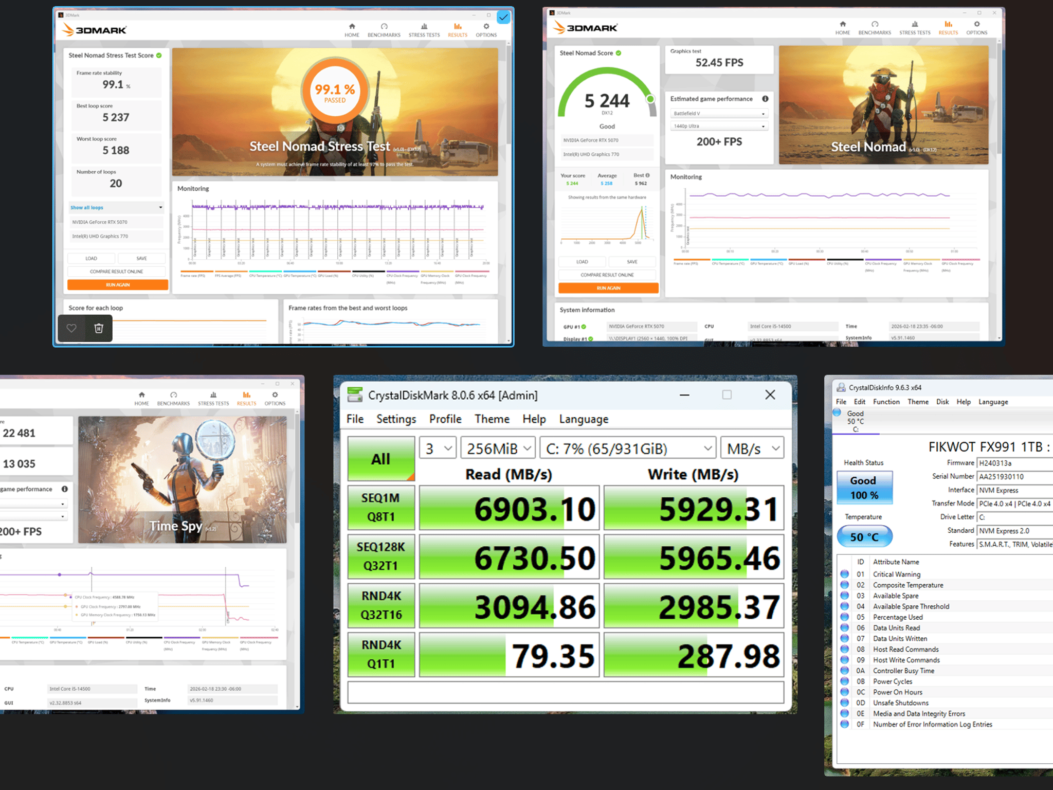Click STRESS TESTS icon in Steel Nomad score window
This screenshot has height=790, width=1053.
click(915, 28)
